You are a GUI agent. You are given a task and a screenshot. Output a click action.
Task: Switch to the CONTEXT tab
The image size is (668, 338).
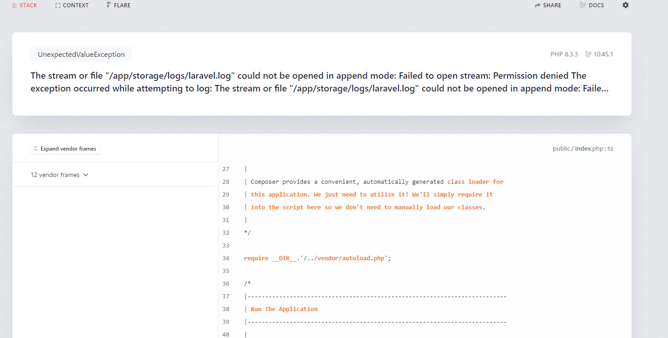[x=72, y=5]
